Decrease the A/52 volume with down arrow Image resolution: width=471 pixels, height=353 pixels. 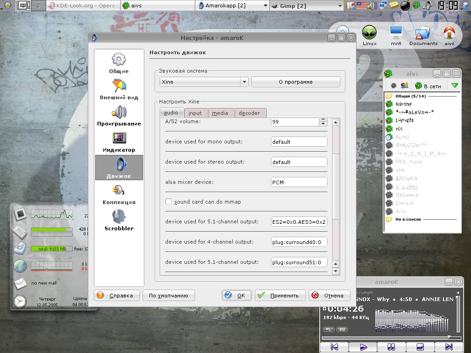323,124
